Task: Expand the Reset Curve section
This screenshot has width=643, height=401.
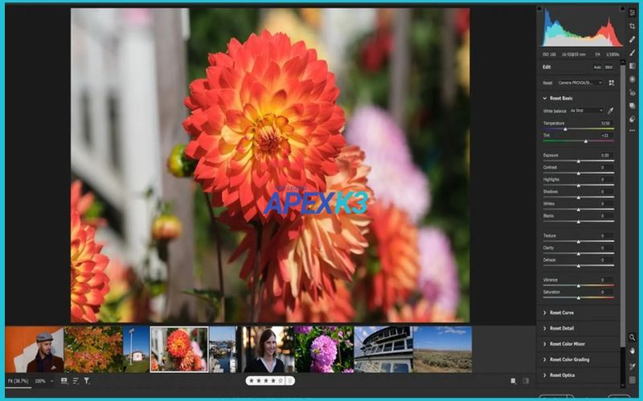Action: (x=561, y=313)
